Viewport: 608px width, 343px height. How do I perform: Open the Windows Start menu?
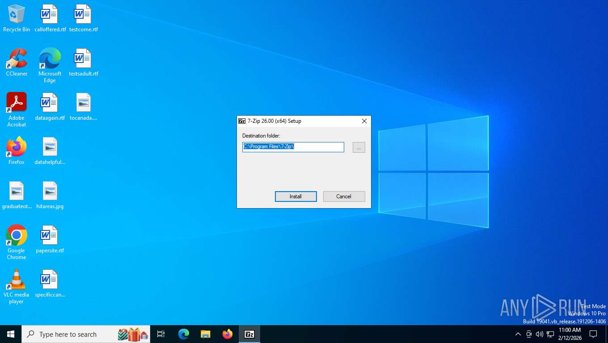tap(11, 334)
